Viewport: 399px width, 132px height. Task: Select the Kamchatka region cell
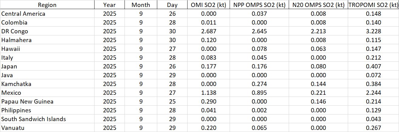(16, 84)
